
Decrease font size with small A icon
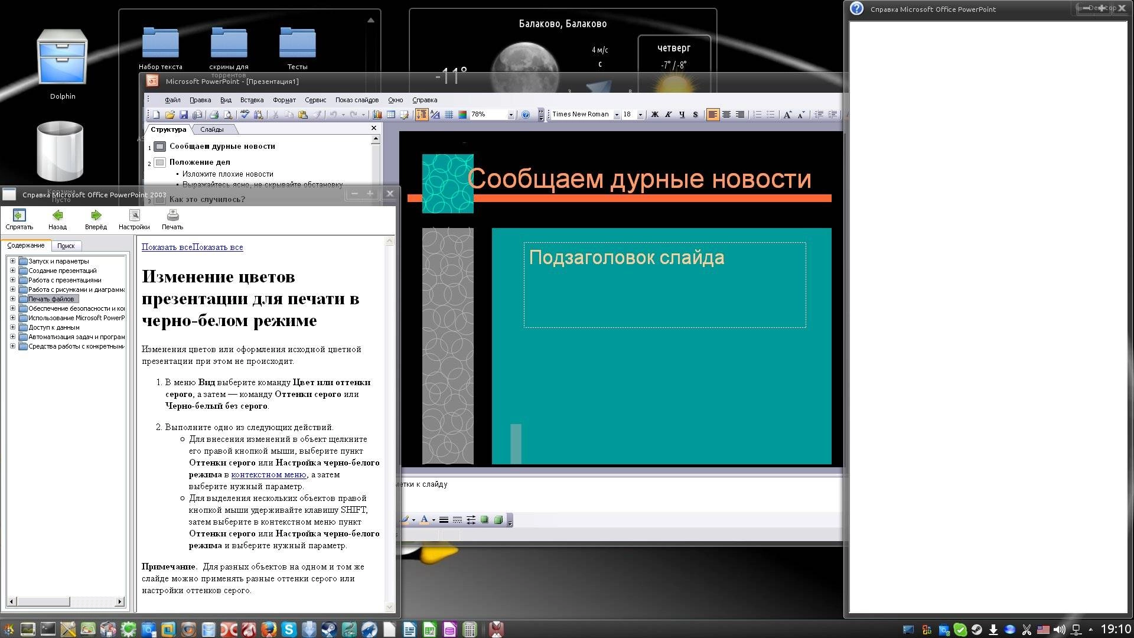tap(801, 115)
